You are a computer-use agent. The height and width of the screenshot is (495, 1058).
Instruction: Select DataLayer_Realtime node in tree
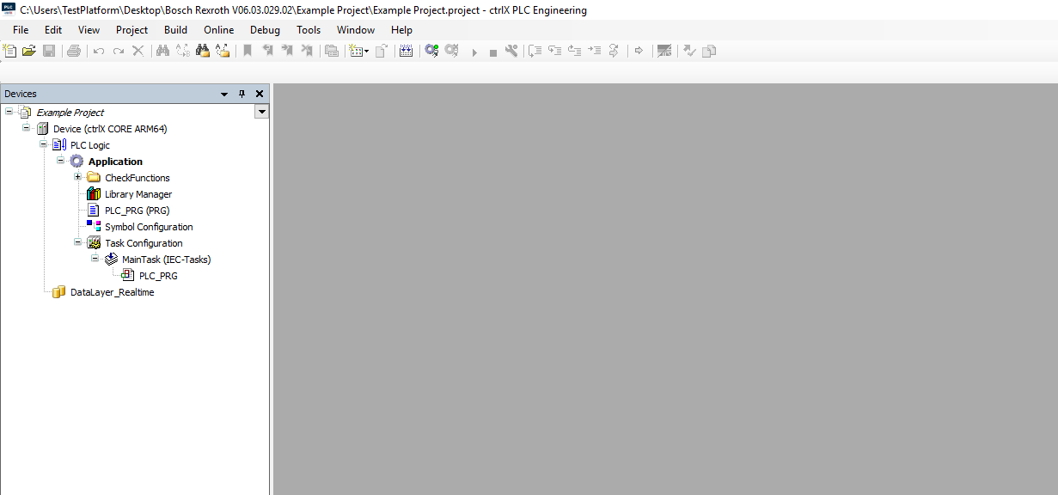coord(112,292)
